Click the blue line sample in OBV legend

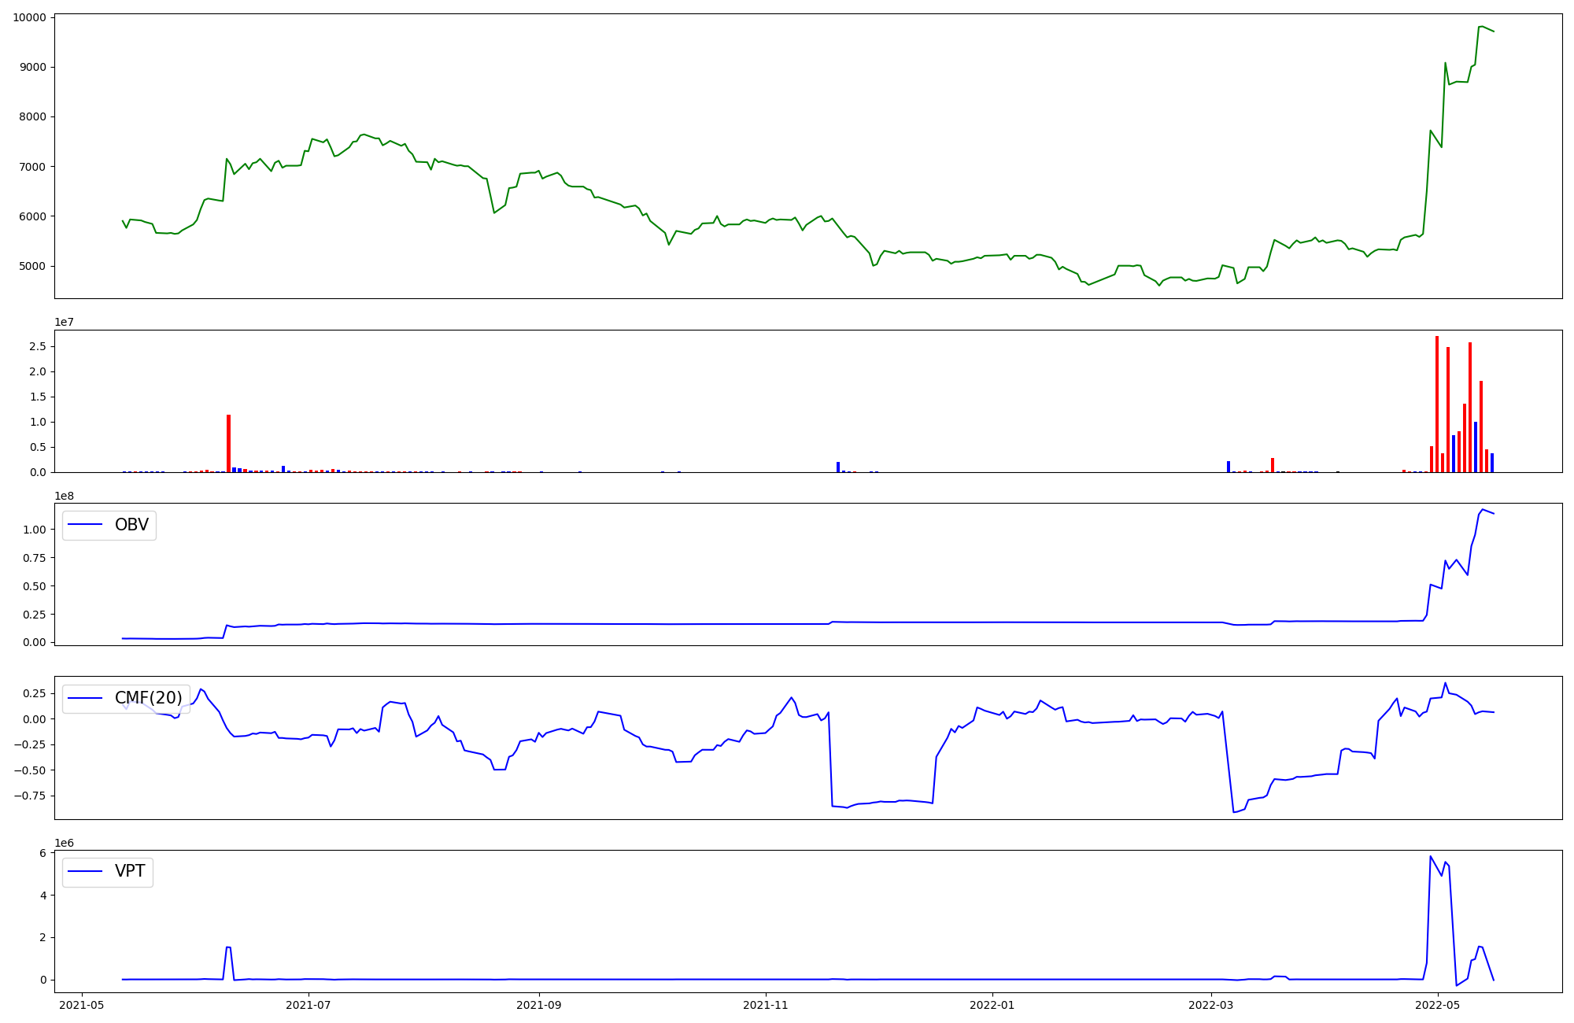[x=85, y=525]
